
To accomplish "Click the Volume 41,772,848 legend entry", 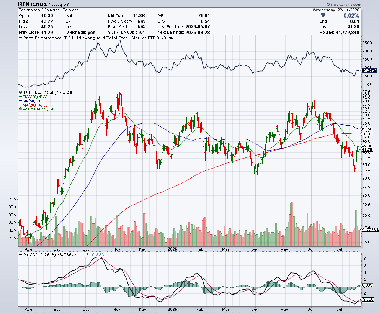I will point(36,109).
